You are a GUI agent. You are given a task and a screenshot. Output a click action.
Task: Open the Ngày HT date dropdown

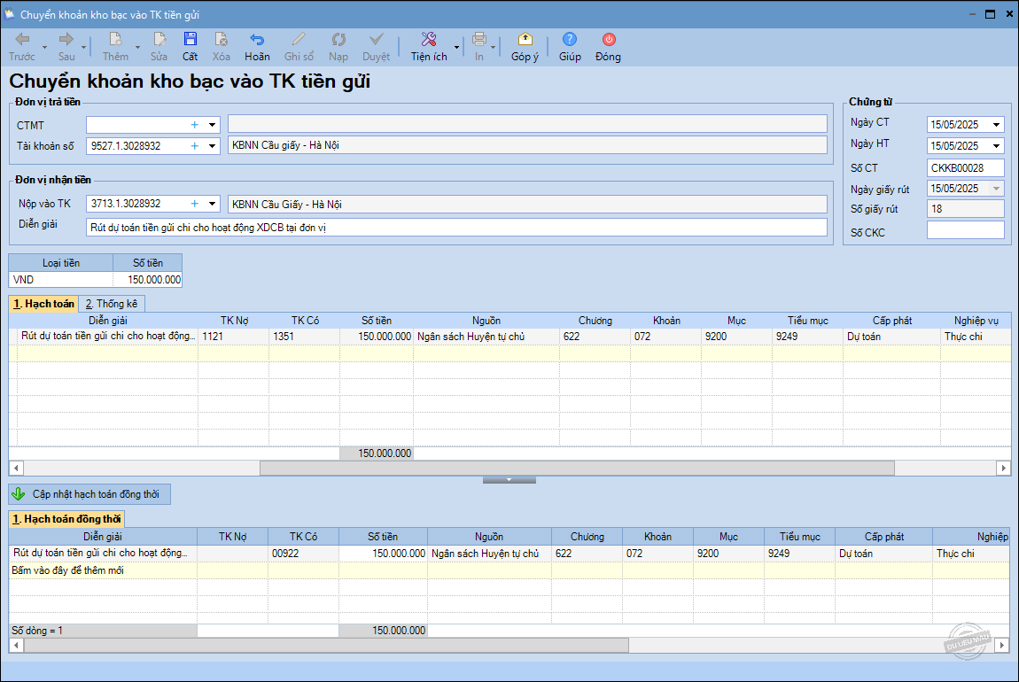pyautogui.click(x=997, y=146)
